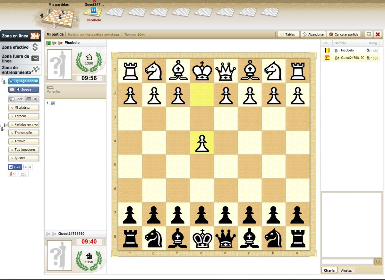Image resolution: width=385 pixels, height=280 pixels.
Task: Expand the Zona efectivo section
Action: coord(21,47)
